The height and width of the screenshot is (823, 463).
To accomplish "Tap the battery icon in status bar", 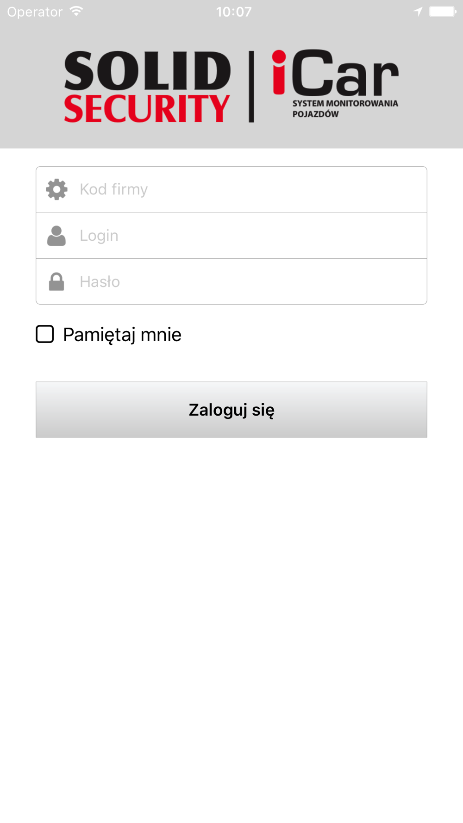I will [443, 12].
